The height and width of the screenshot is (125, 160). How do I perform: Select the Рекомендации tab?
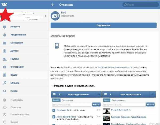(118, 100)
